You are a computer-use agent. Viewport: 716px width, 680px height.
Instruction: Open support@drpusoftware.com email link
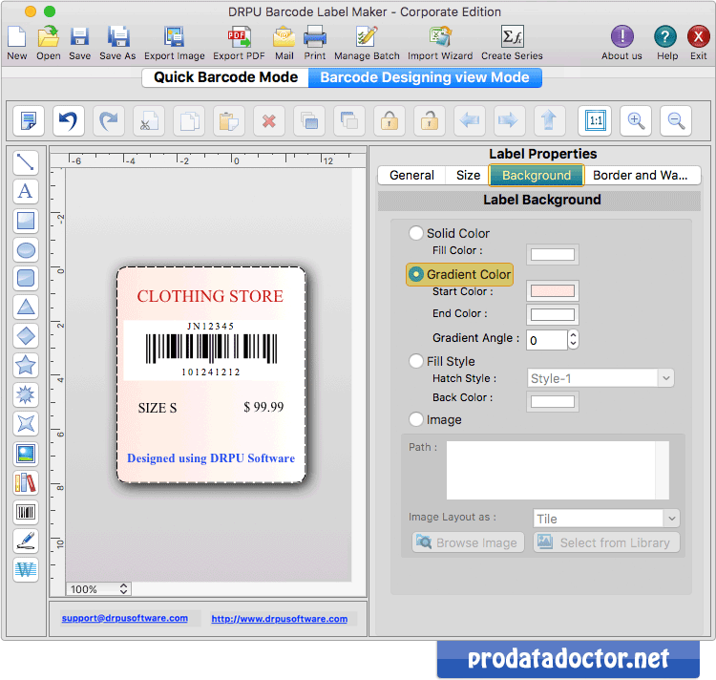(x=125, y=618)
